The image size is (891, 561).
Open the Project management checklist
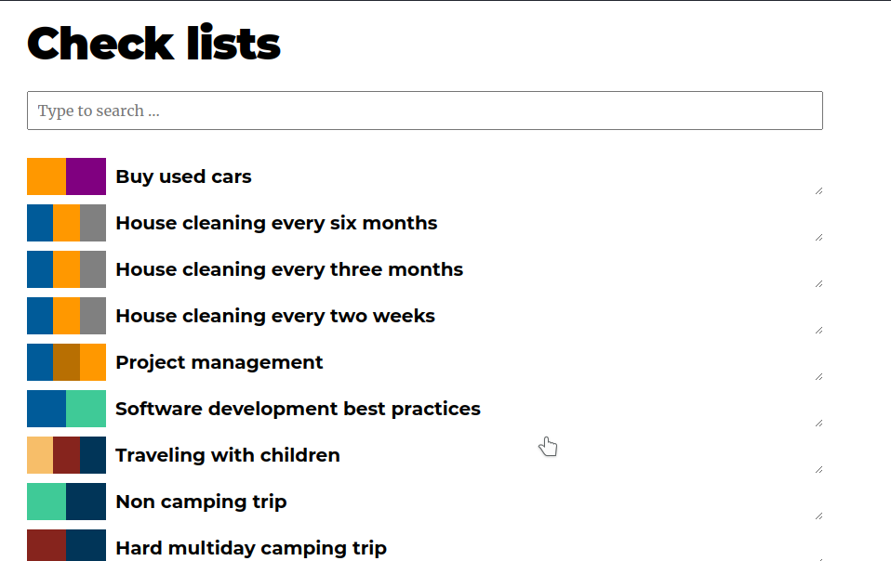tap(219, 362)
